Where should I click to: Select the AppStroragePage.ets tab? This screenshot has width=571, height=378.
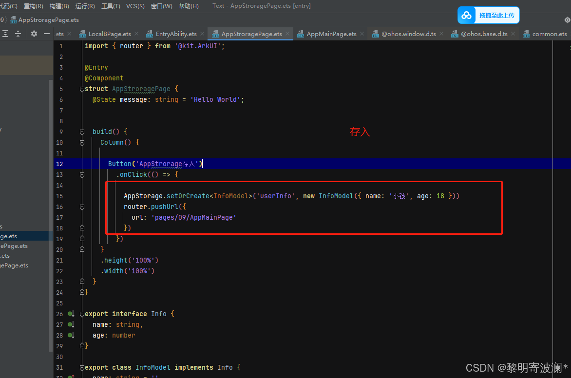(251, 34)
